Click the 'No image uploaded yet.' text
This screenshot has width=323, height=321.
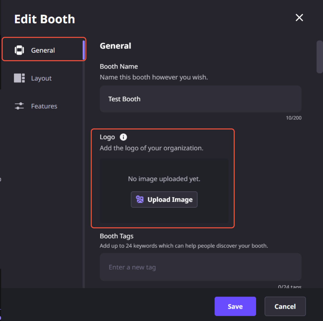pyautogui.click(x=164, y=179)
